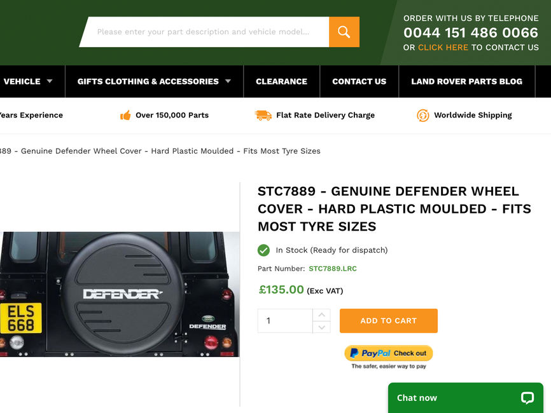Click the Flat Rate Delivery Charge text

(x=325, y=115)
